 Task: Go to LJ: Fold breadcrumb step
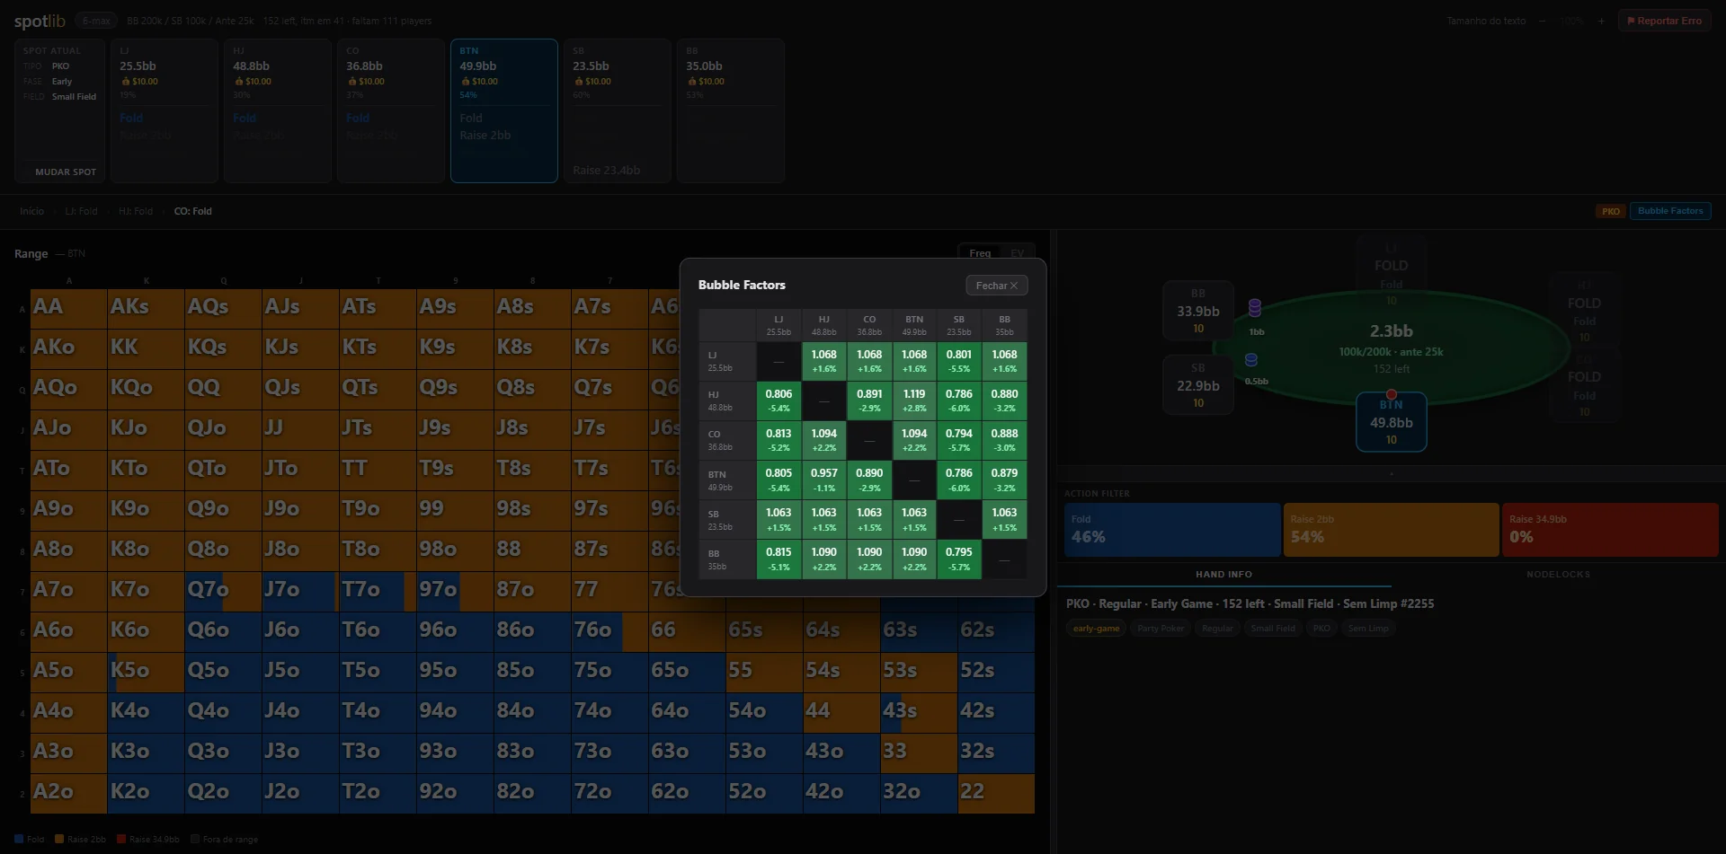(x=81, y=211)
